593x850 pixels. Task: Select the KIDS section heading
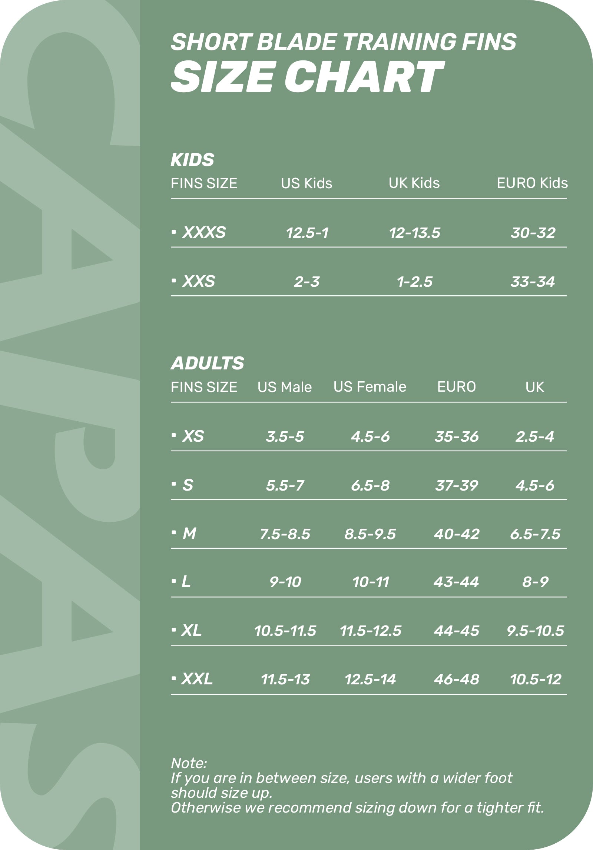[x=192, y=160]
